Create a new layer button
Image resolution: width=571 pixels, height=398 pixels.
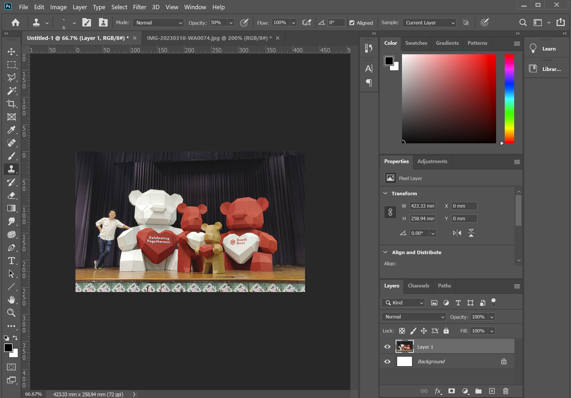tap(492, 391)
